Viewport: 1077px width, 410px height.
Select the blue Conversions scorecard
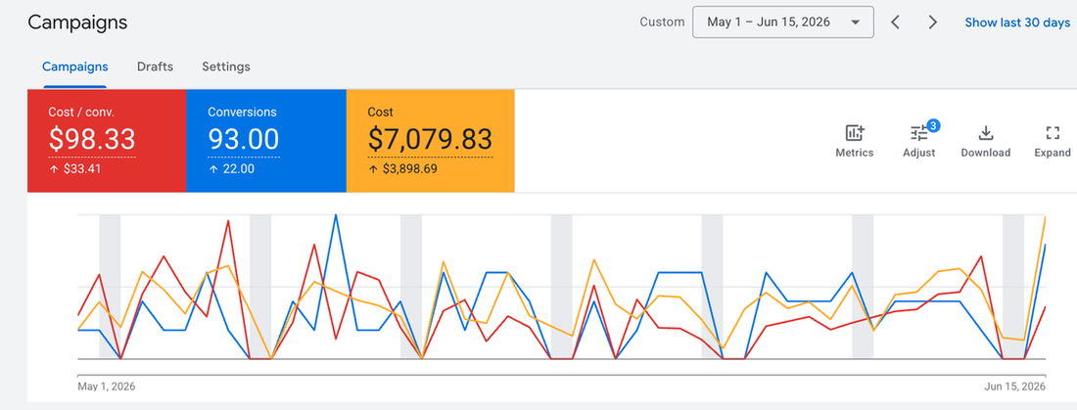click(x=266, y=141)
